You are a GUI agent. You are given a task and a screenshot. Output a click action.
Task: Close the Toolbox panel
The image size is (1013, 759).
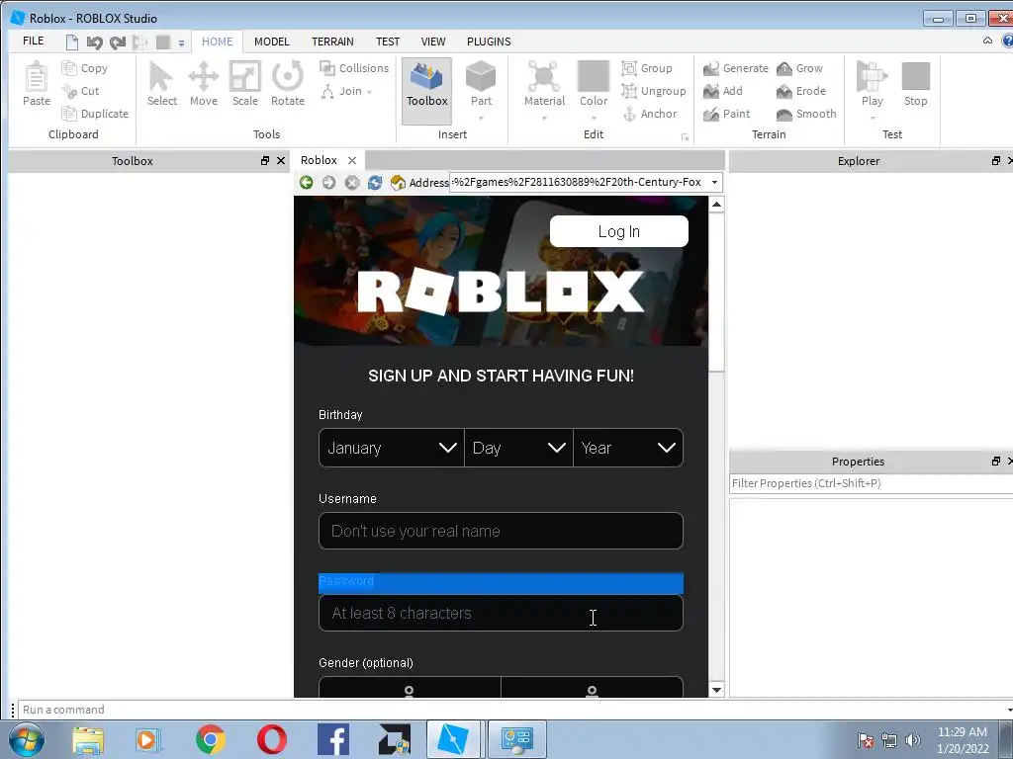(x=281, y=161)
